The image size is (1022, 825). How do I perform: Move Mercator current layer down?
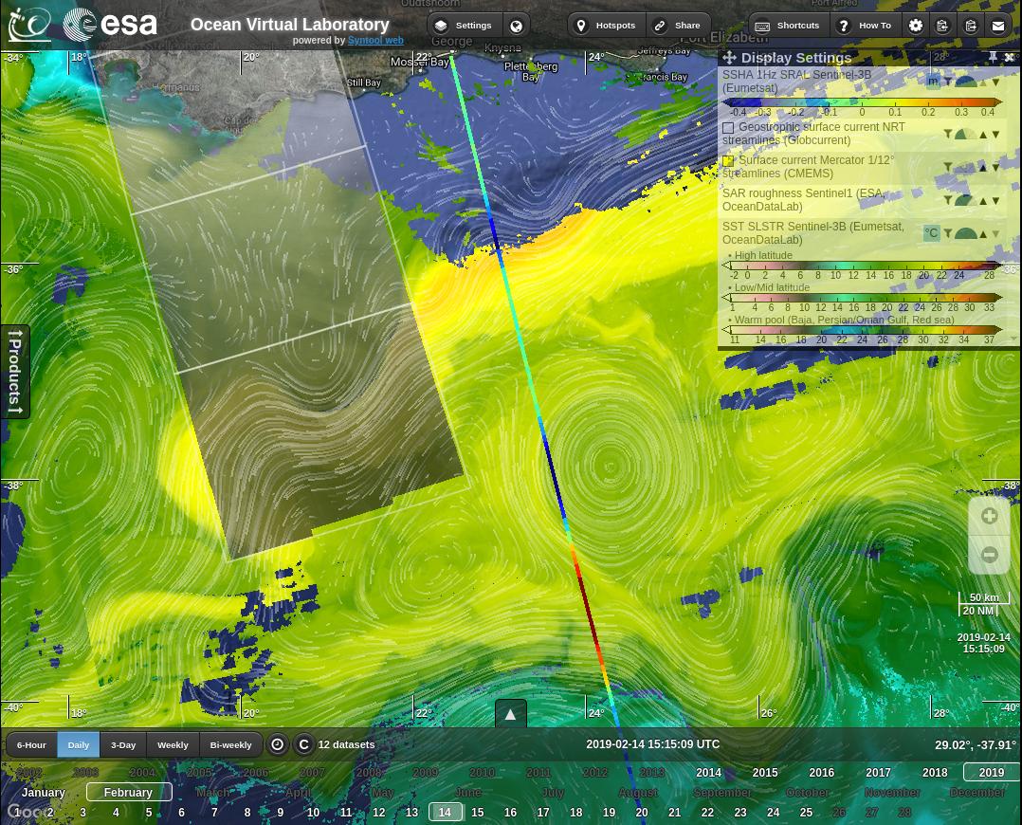pos(995,168)
